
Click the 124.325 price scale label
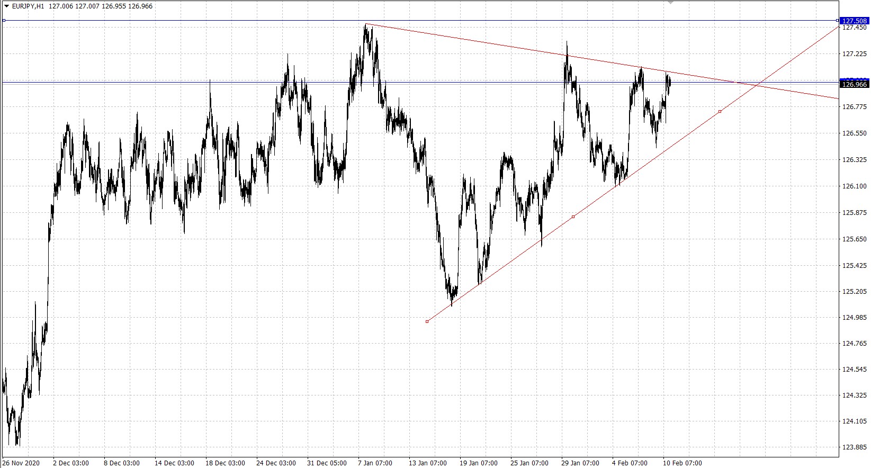pyautogui.click(x=855, y=395)
